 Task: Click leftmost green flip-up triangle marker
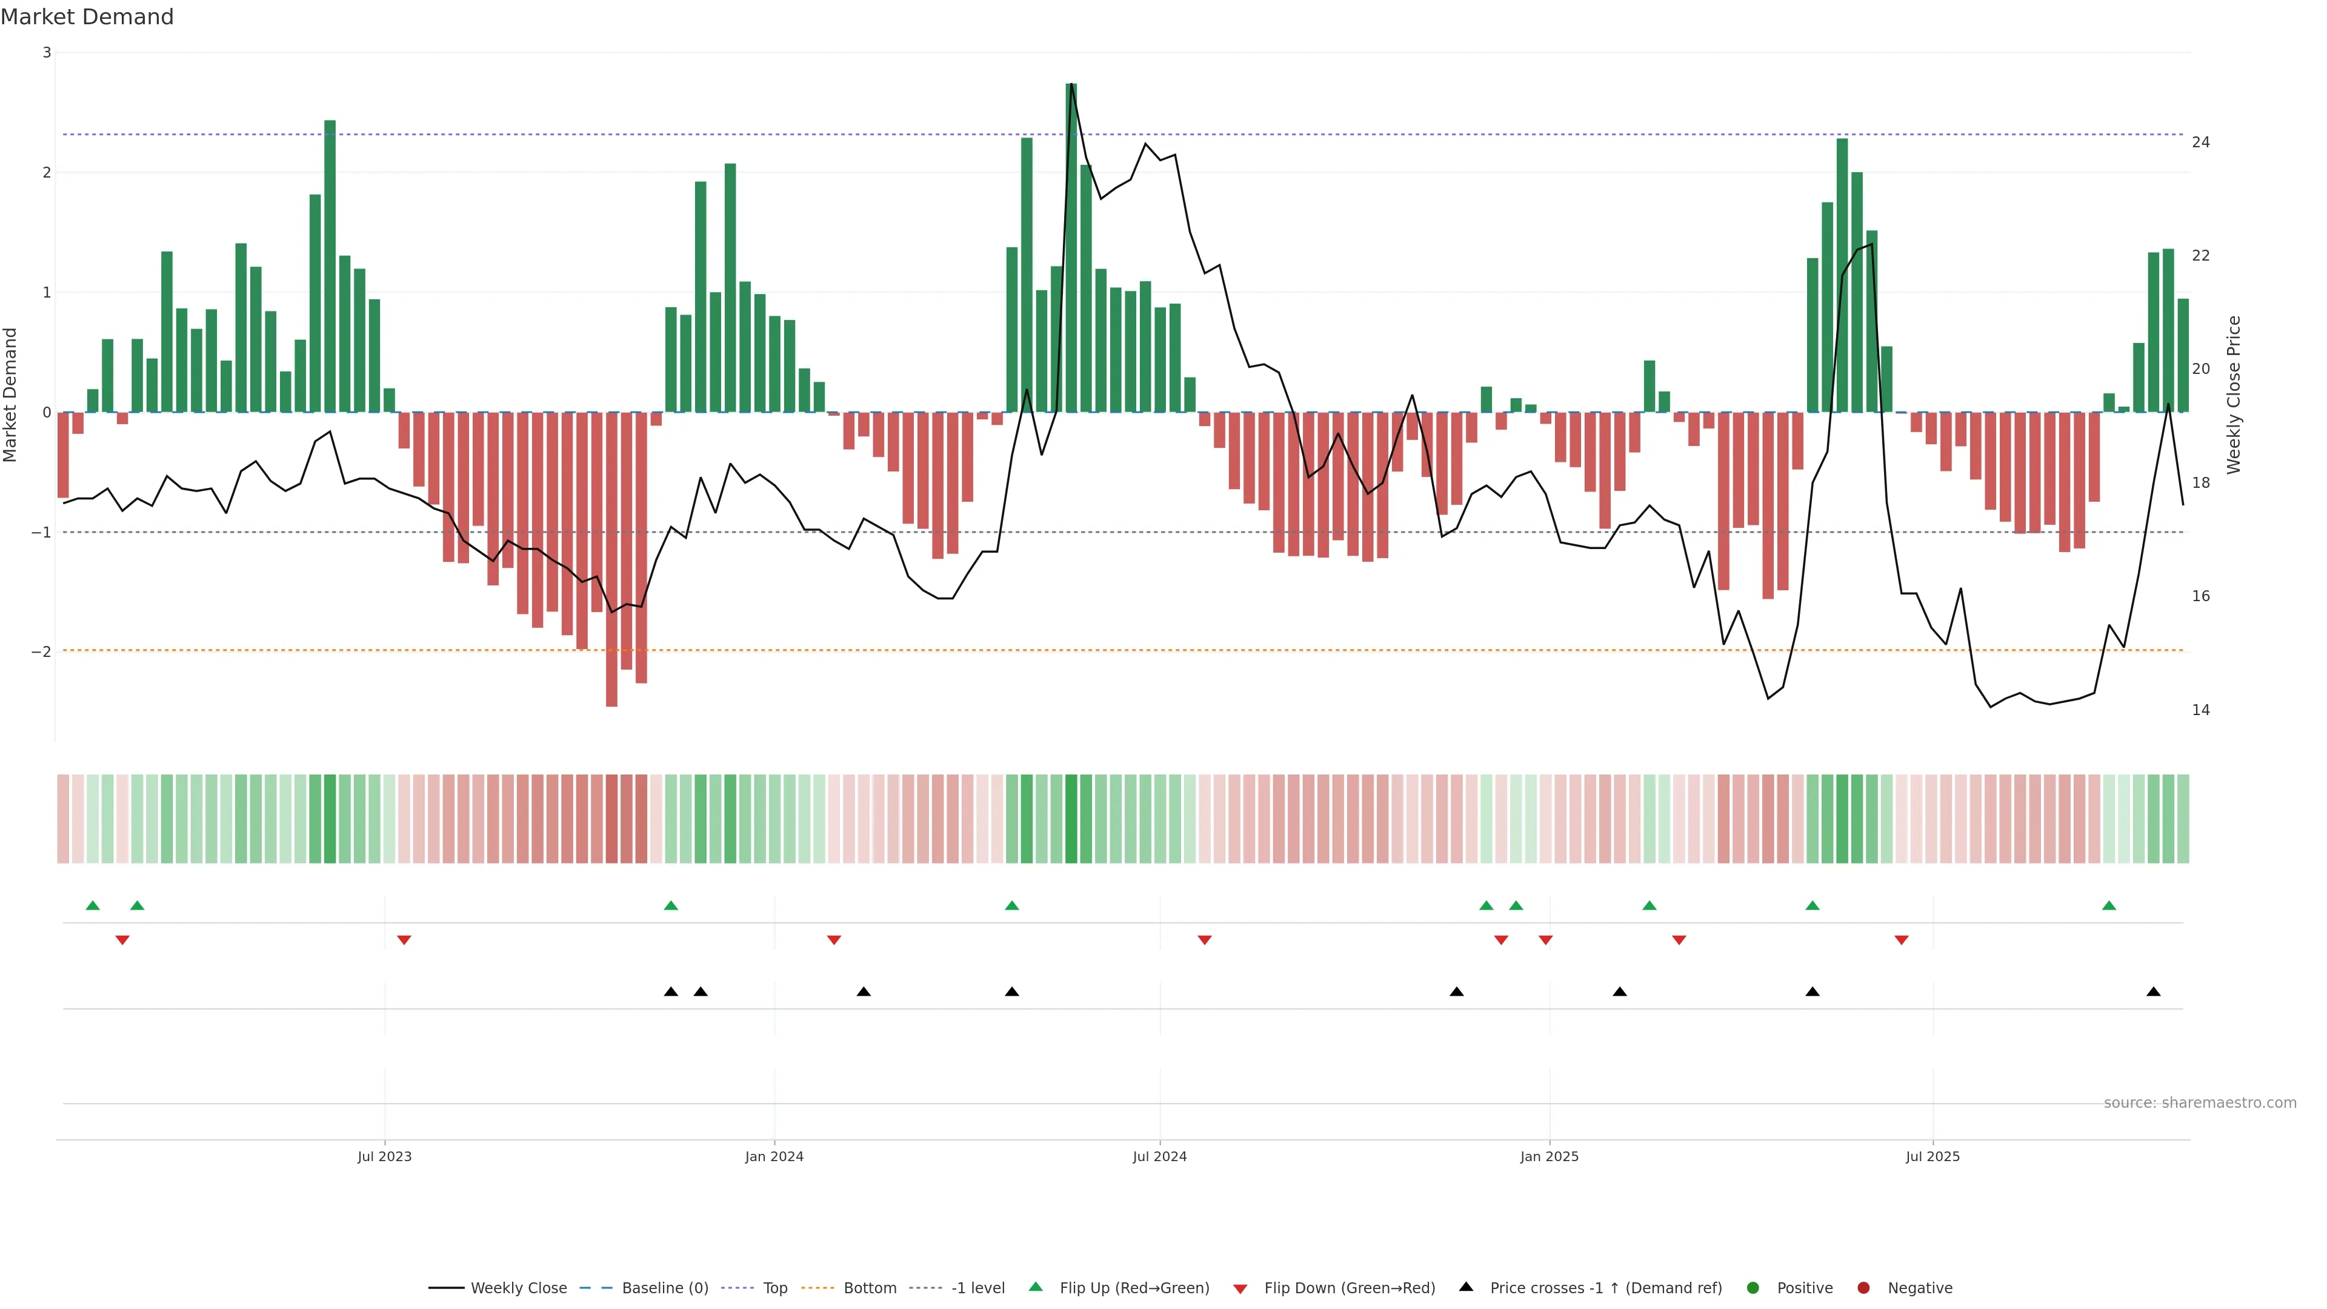[x=93, y=905]
